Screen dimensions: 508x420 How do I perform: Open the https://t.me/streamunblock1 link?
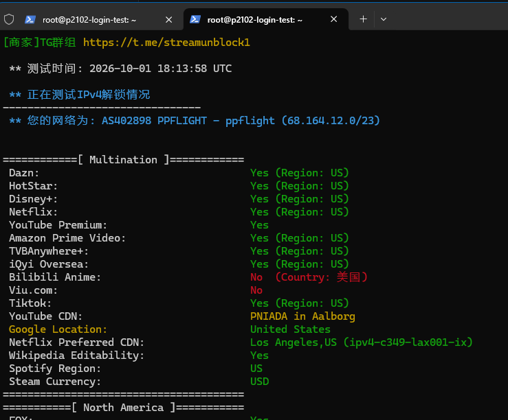[x=166, y=43]
